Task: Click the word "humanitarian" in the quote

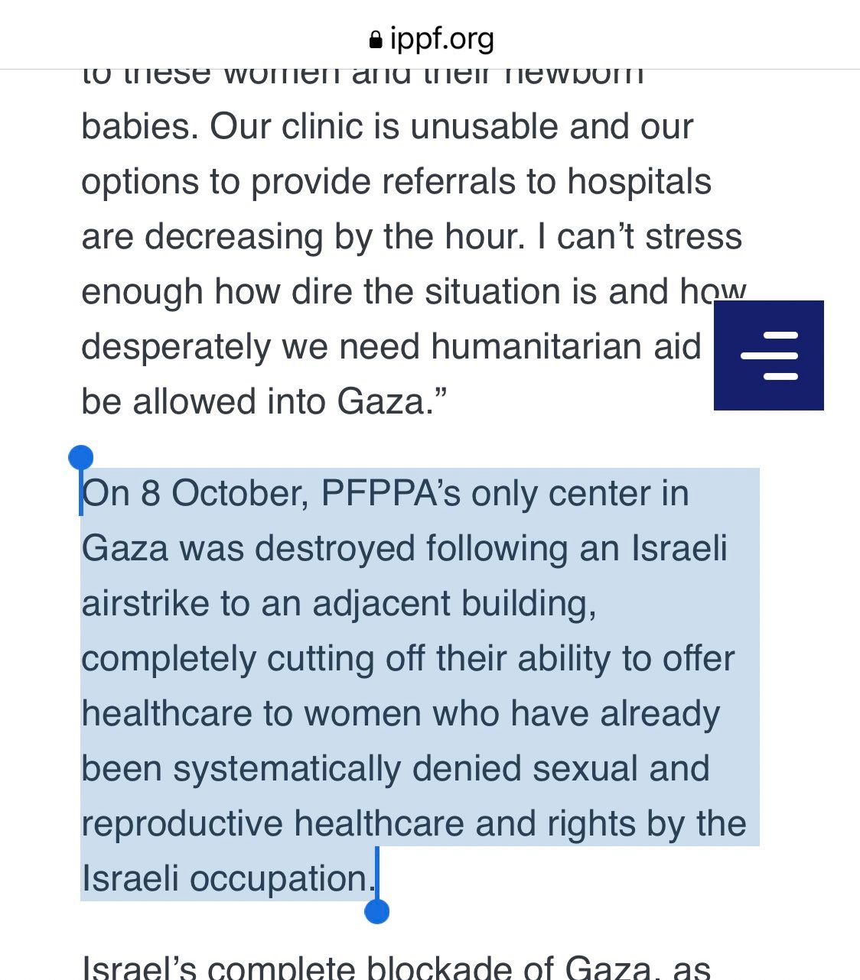Action: point(565,346)
